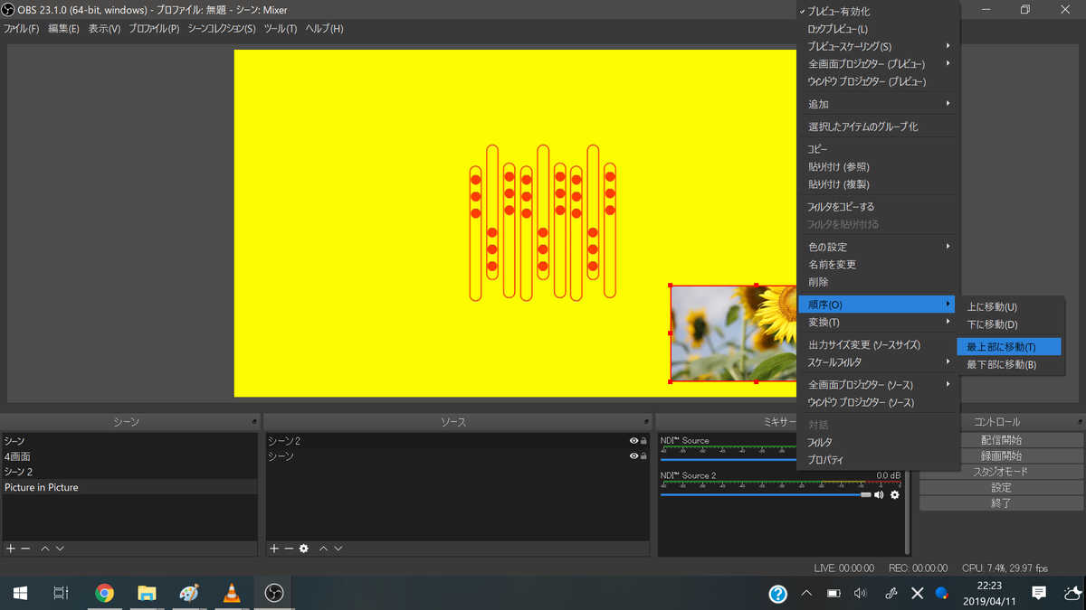
Task: Select the 4画面 scene in the scene list
Action: click(x=129, y=456)
